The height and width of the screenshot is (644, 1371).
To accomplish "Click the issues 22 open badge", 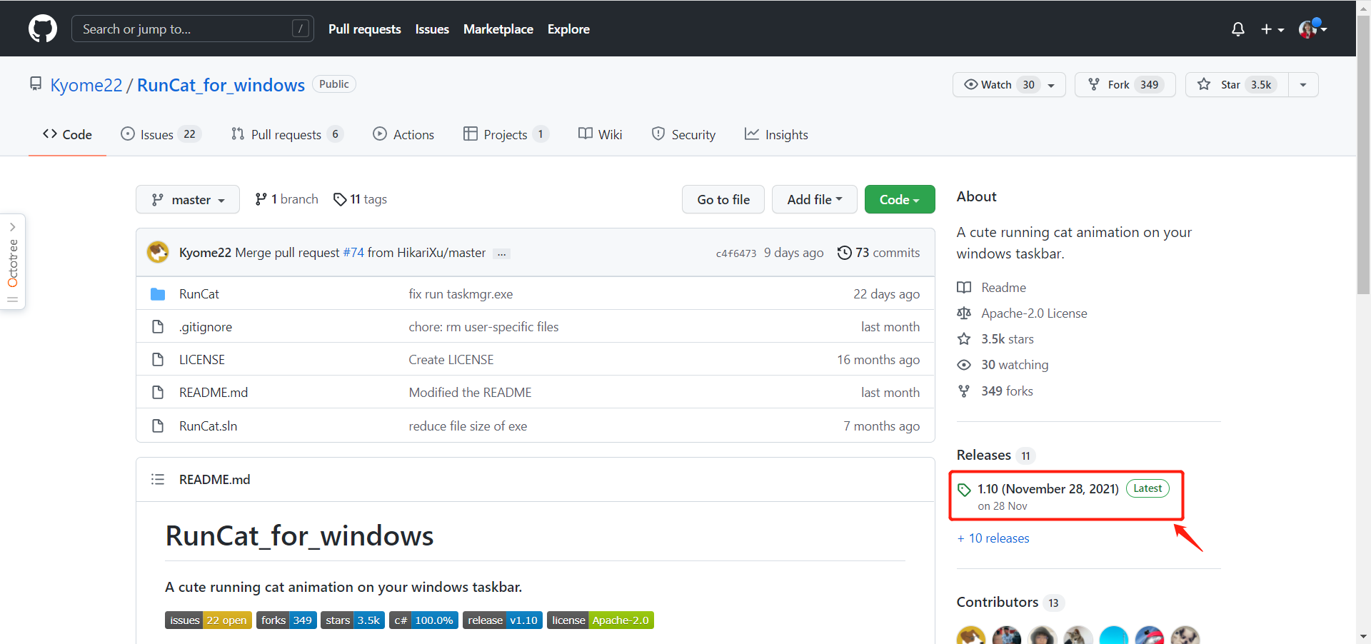I will pos(209,620).
